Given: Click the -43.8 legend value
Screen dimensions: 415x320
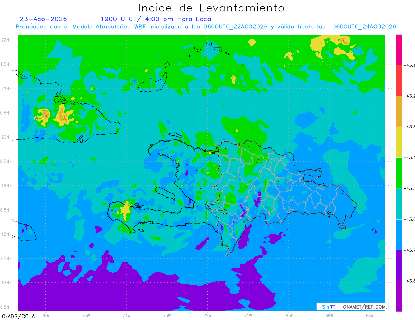Looking at the screenshot, I should (409, 281).
